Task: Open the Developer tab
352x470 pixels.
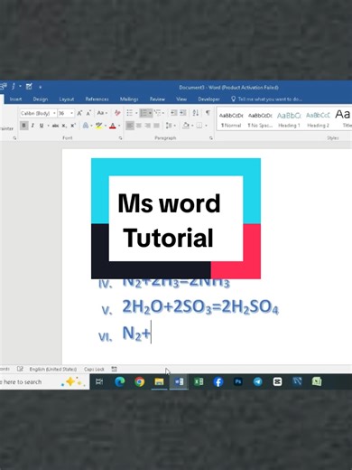Action: click(208, 99)
